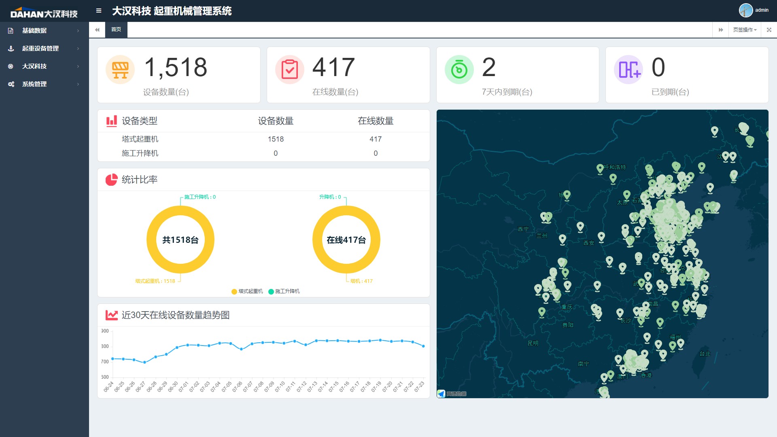Click the tab scroll-left double arrow
Screen dimensions: 777x437
(97, 30)
